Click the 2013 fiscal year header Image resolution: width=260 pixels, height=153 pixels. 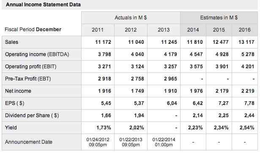[164, 30]
